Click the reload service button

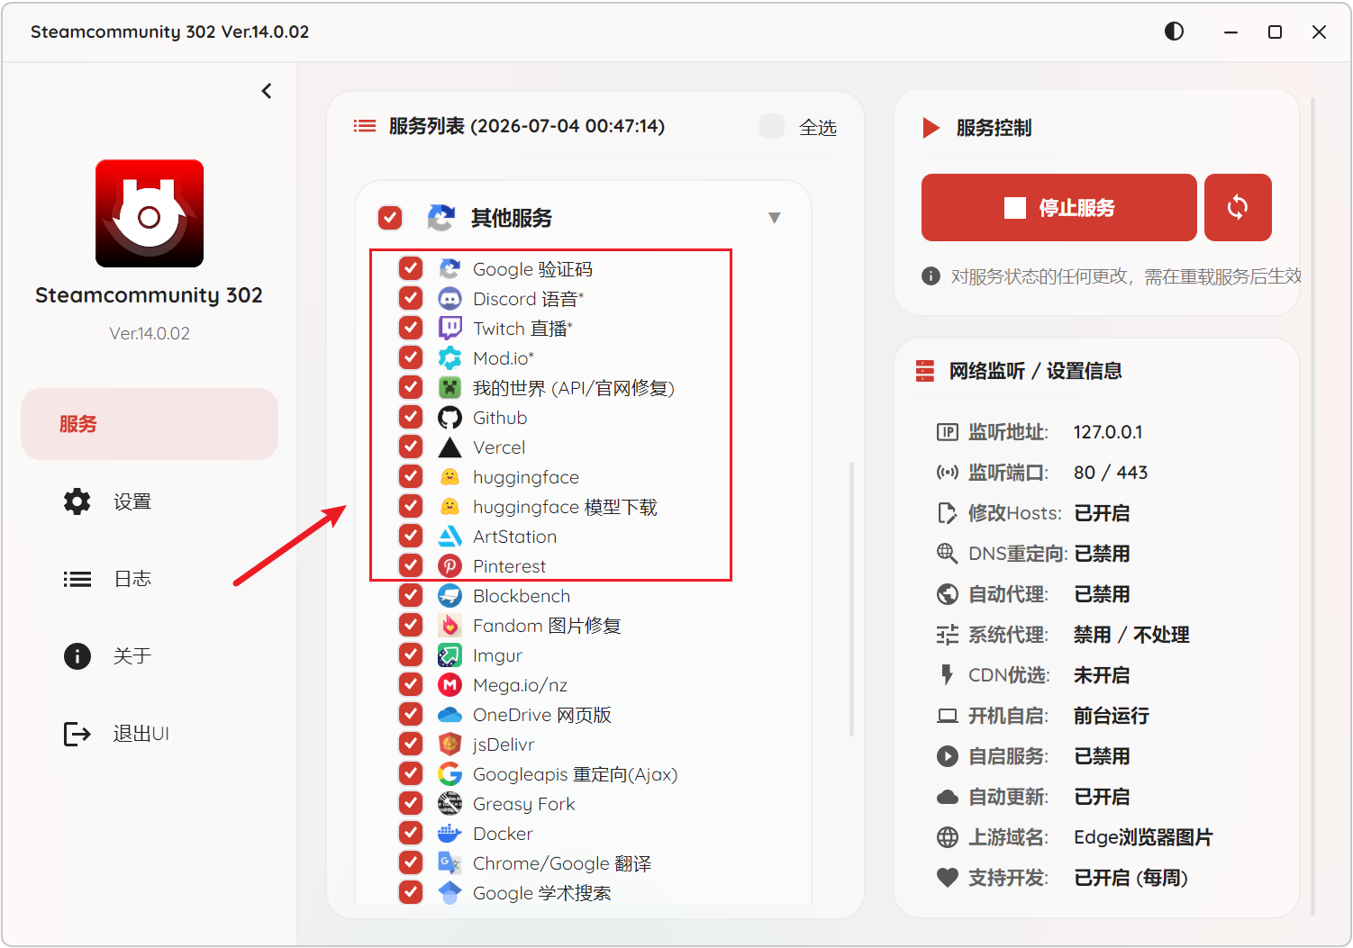click(1238, 207)
